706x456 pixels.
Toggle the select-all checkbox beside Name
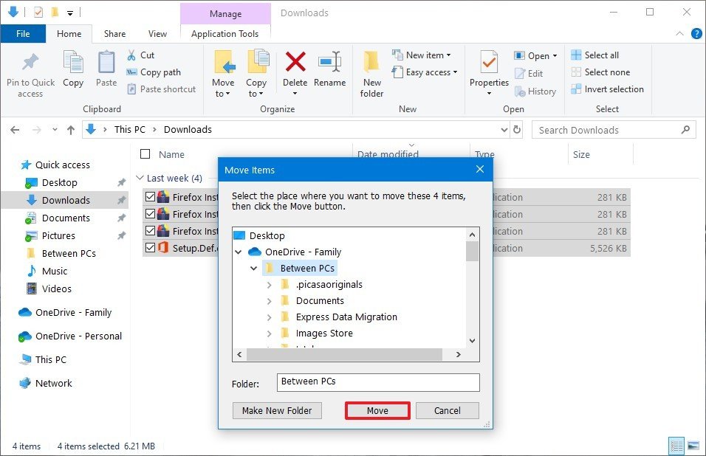pyautogui.click(x=145, y=154)
